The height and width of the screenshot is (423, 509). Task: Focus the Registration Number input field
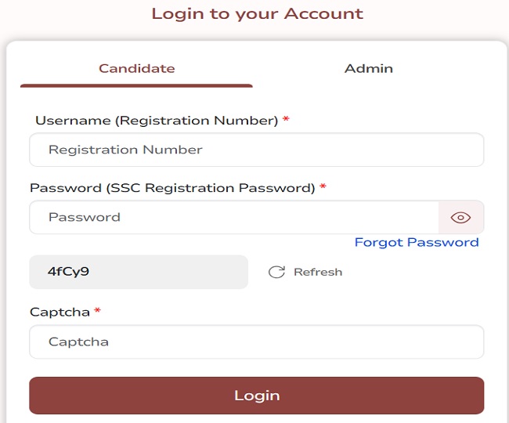coord(256,150)
